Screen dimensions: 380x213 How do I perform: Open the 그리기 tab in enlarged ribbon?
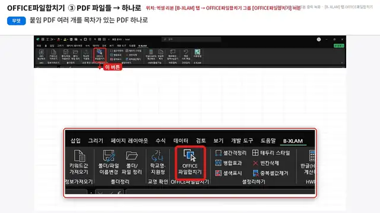96,141
